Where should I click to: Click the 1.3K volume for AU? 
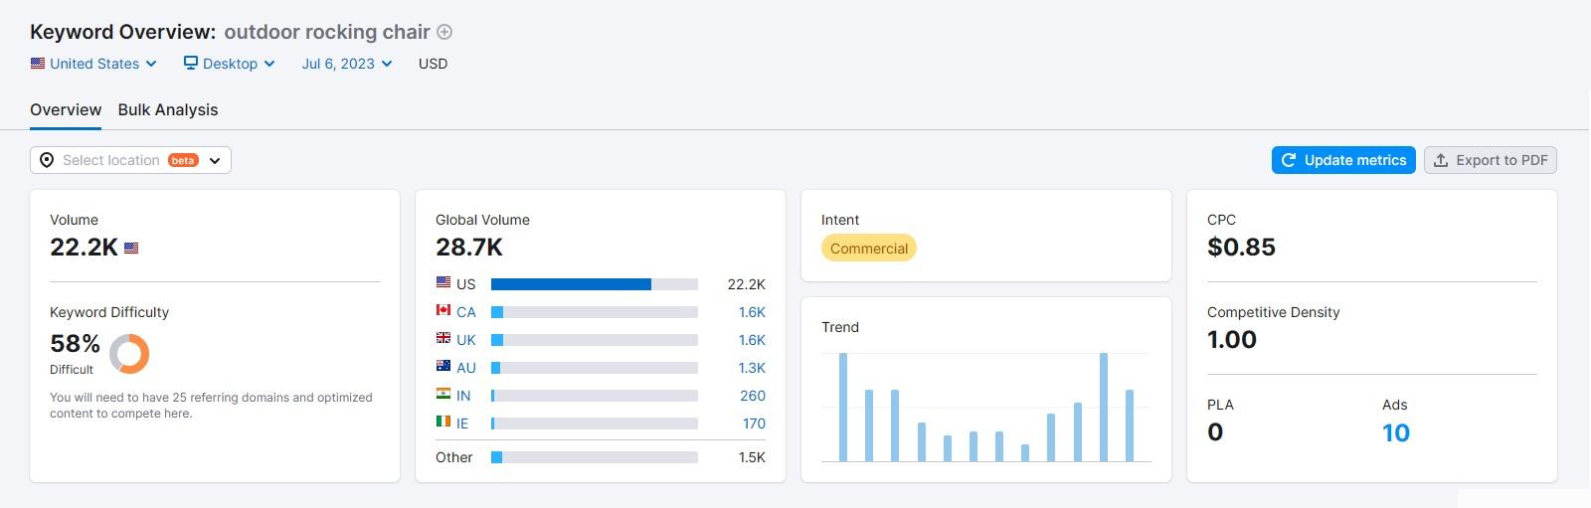752,368
